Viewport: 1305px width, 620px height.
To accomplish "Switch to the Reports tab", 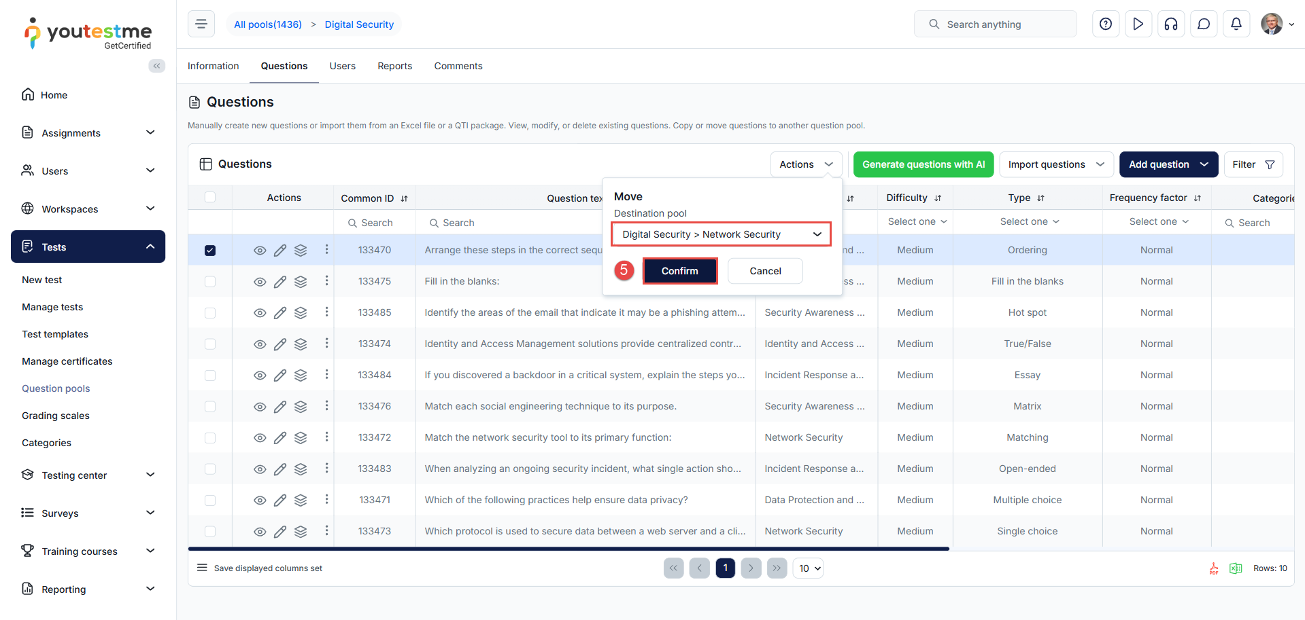I will point(394,66).
